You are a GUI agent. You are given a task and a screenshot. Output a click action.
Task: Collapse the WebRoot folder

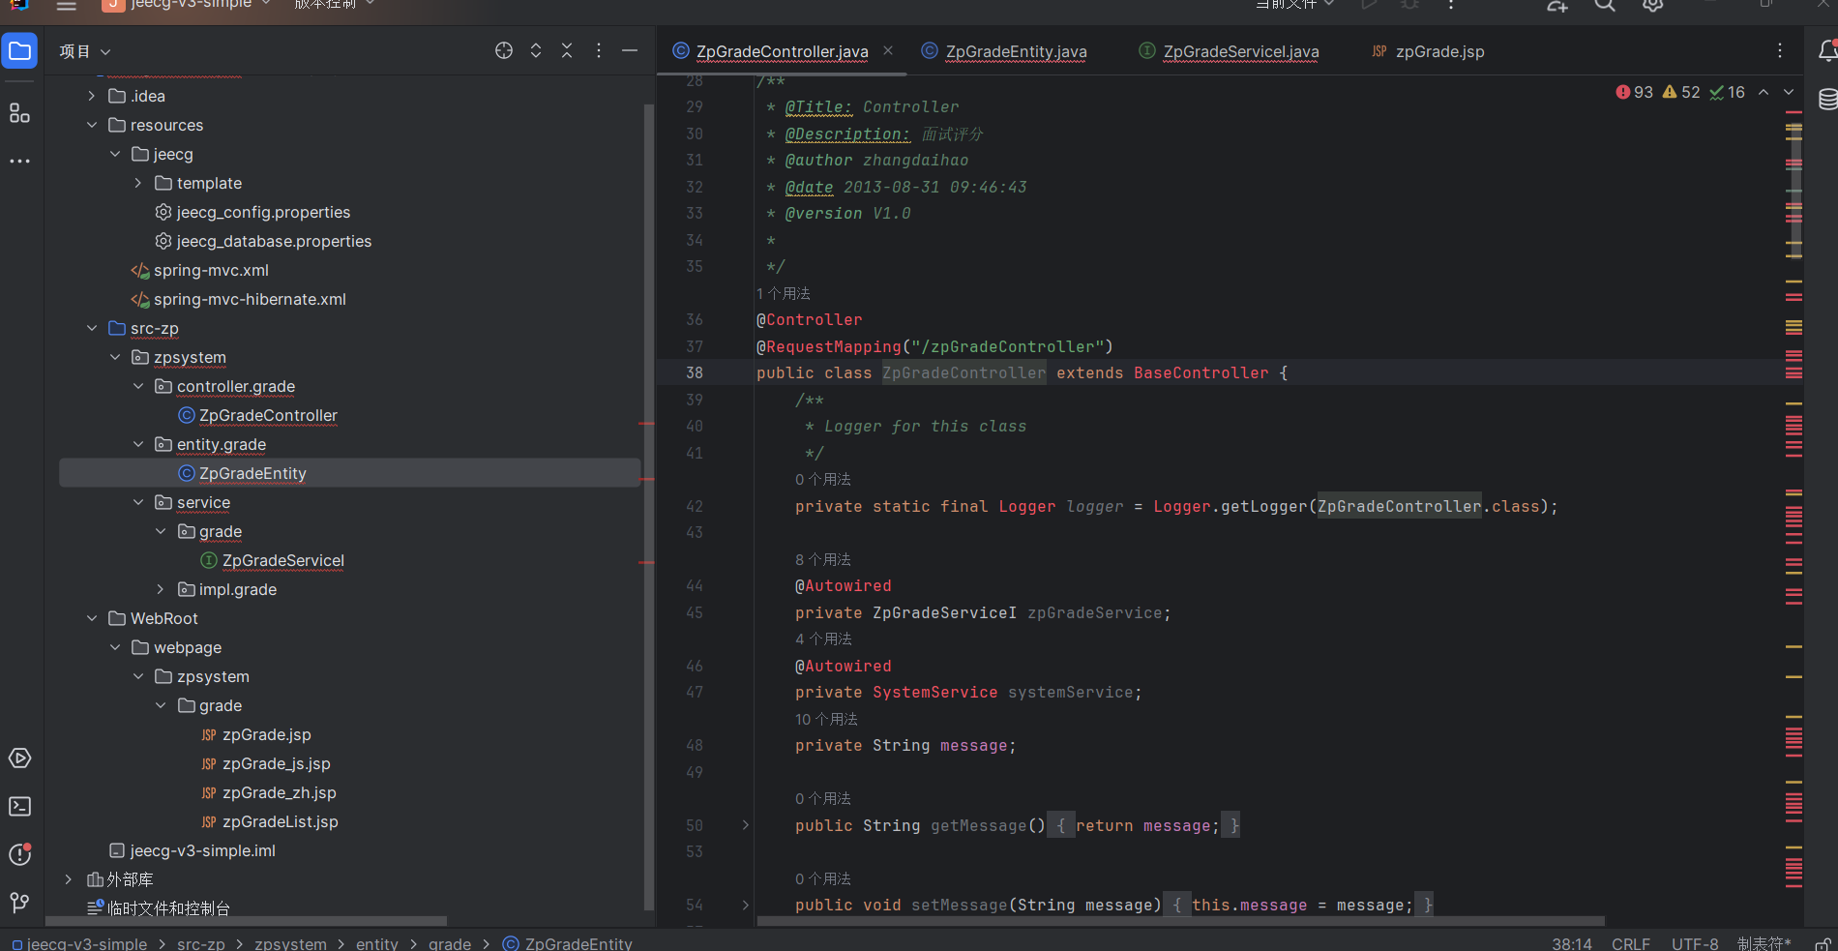click(x=92, y=618)
